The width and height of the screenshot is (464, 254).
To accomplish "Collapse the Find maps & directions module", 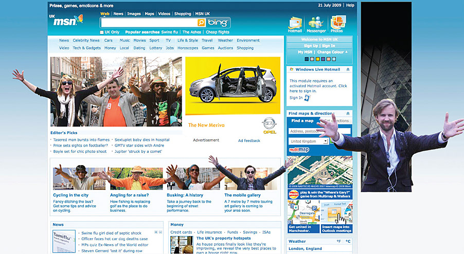I will 348,113.
